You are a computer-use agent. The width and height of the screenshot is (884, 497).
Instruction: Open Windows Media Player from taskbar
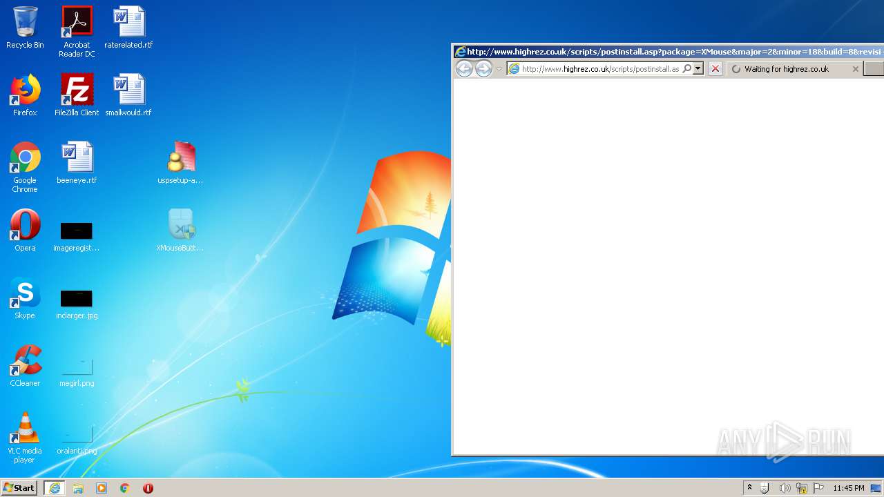coord(102,488)
